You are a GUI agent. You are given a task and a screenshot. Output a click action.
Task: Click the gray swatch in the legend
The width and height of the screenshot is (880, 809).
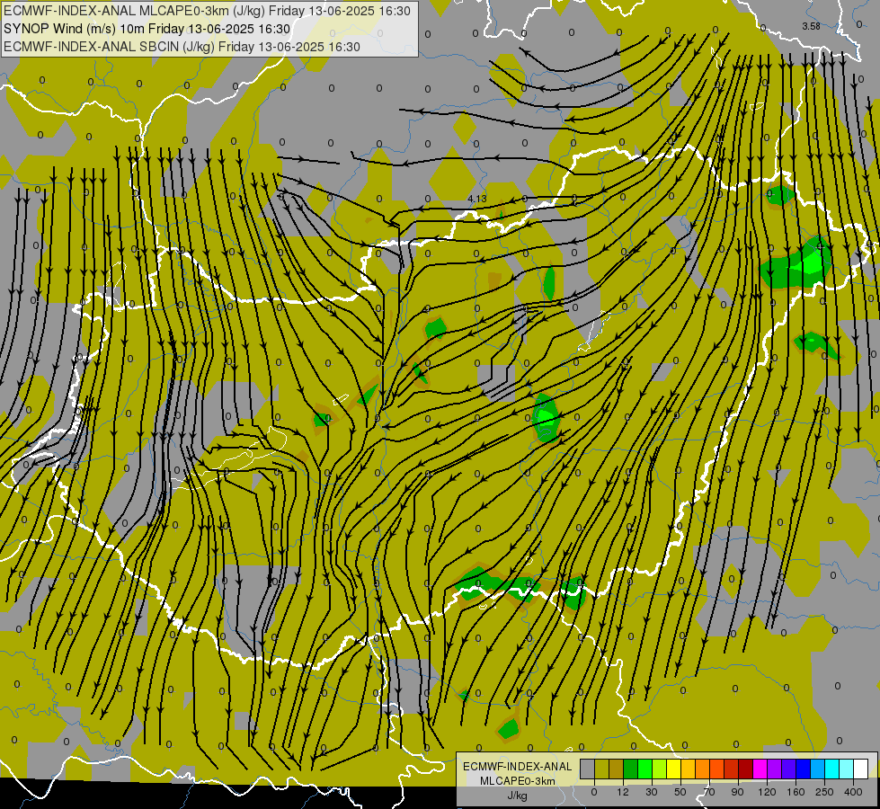tap(588, 769)
